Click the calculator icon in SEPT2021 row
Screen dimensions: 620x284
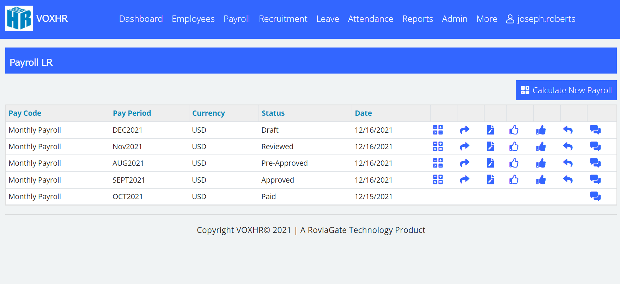tap(438, 180)
